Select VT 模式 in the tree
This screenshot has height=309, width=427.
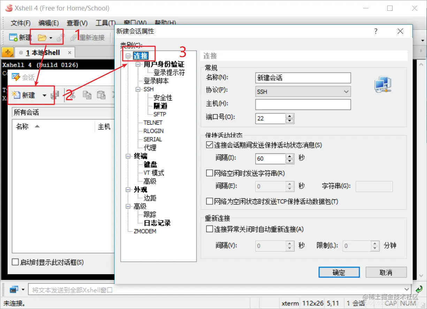point(154,173)
